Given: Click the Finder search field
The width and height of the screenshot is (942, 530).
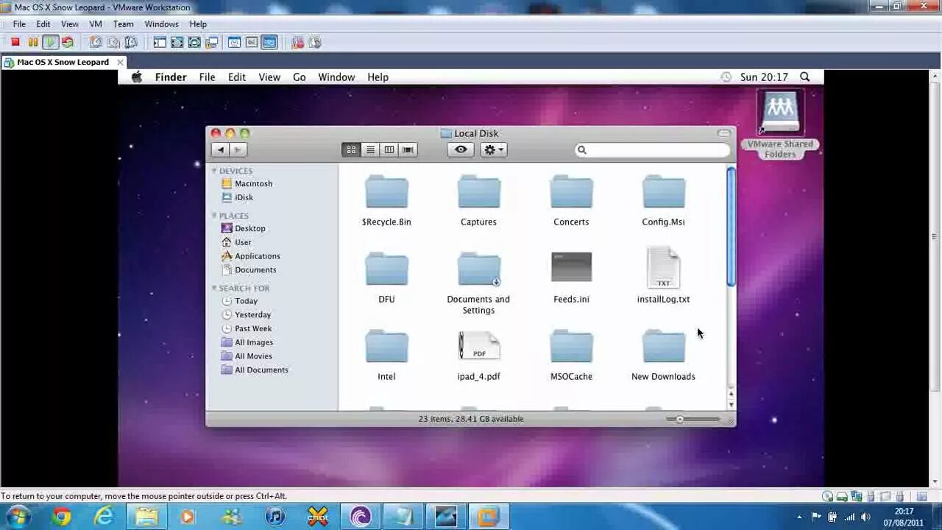Looking at the screenshot, I should 652,149.
